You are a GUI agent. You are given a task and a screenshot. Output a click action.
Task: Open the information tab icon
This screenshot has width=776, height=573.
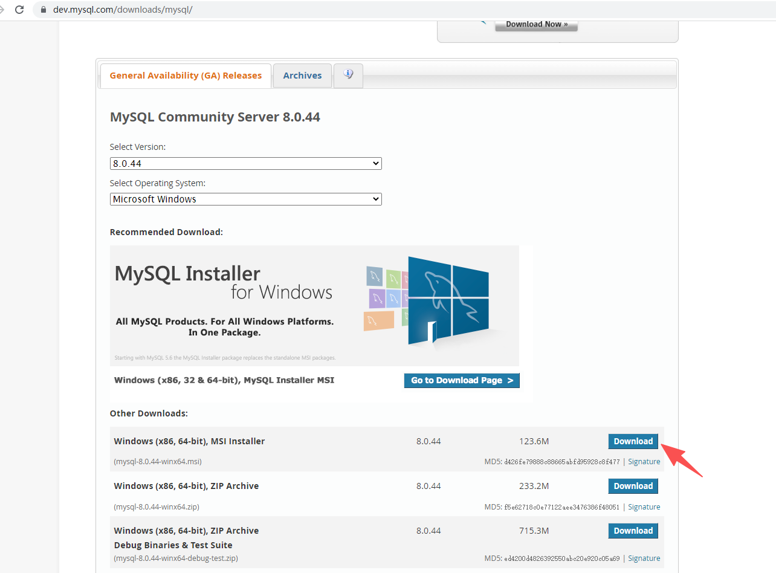(x=348, y=75)
